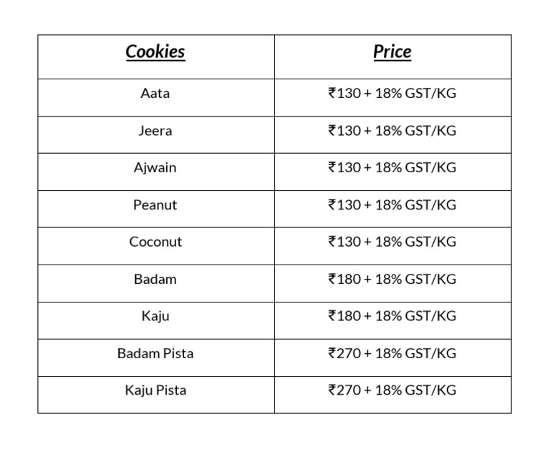550x454 pixels.
Task: Click the Ajwain cookie name
Action: tap(155, 168)
